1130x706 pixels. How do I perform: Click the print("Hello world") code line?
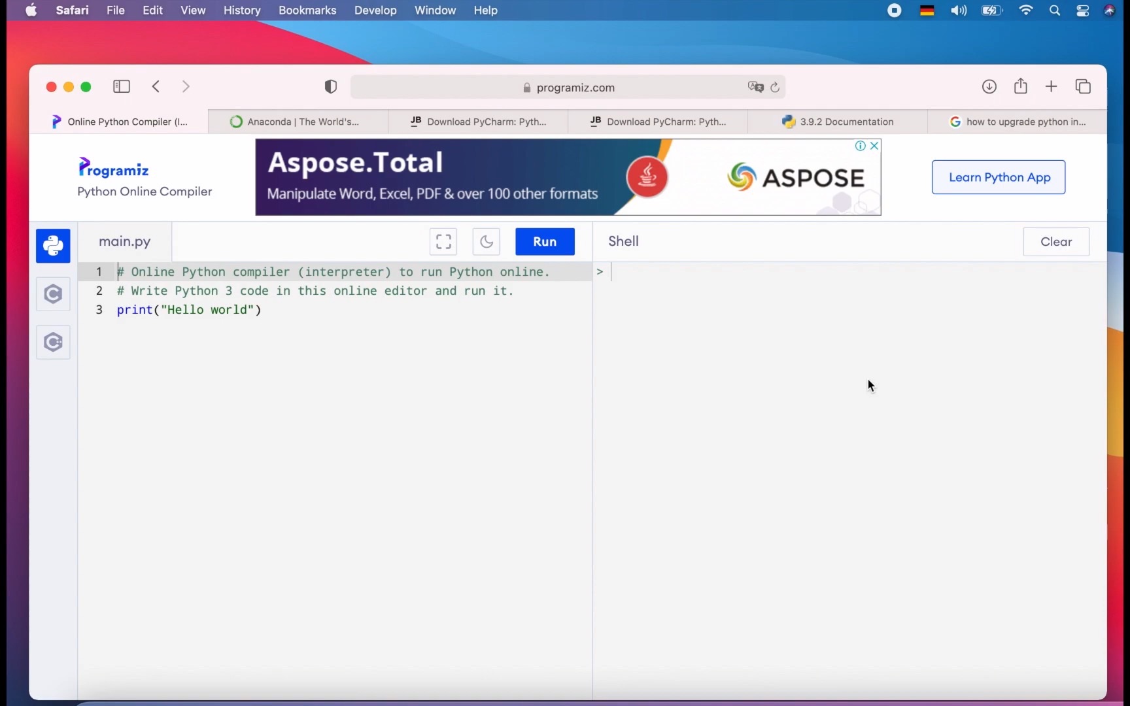point(189,310)
